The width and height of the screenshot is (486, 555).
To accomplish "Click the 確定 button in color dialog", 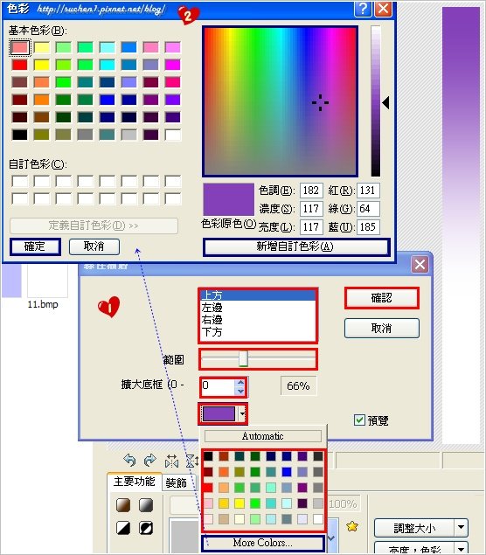I will click(x=35, y=246).
